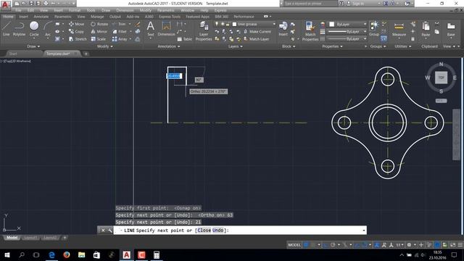This screenshot has width=464, height=261.
Task: Click the Mirror tool
Action: [x=99, y=31]
